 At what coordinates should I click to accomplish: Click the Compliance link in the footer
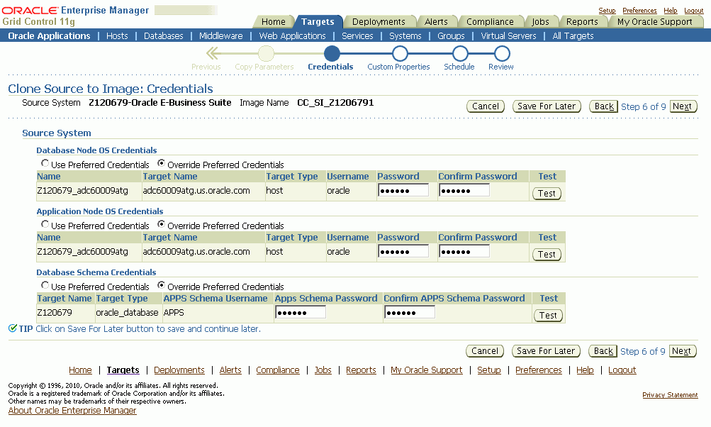coord(277,370)
